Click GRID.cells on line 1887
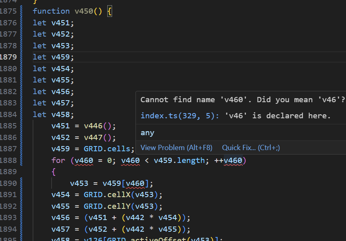 click(107, 149)
